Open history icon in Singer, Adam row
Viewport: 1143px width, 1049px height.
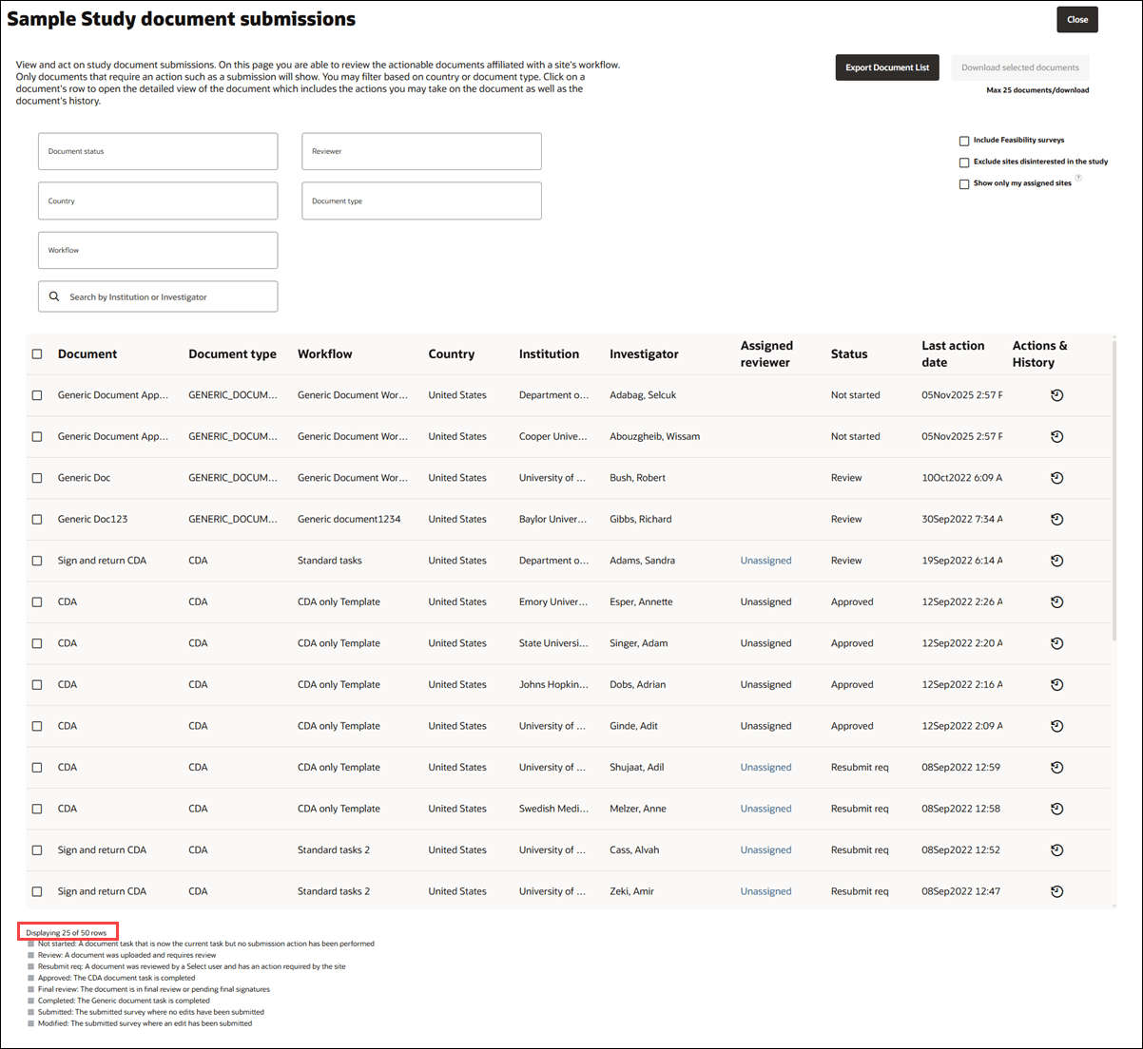click(x=1056, y=643)
